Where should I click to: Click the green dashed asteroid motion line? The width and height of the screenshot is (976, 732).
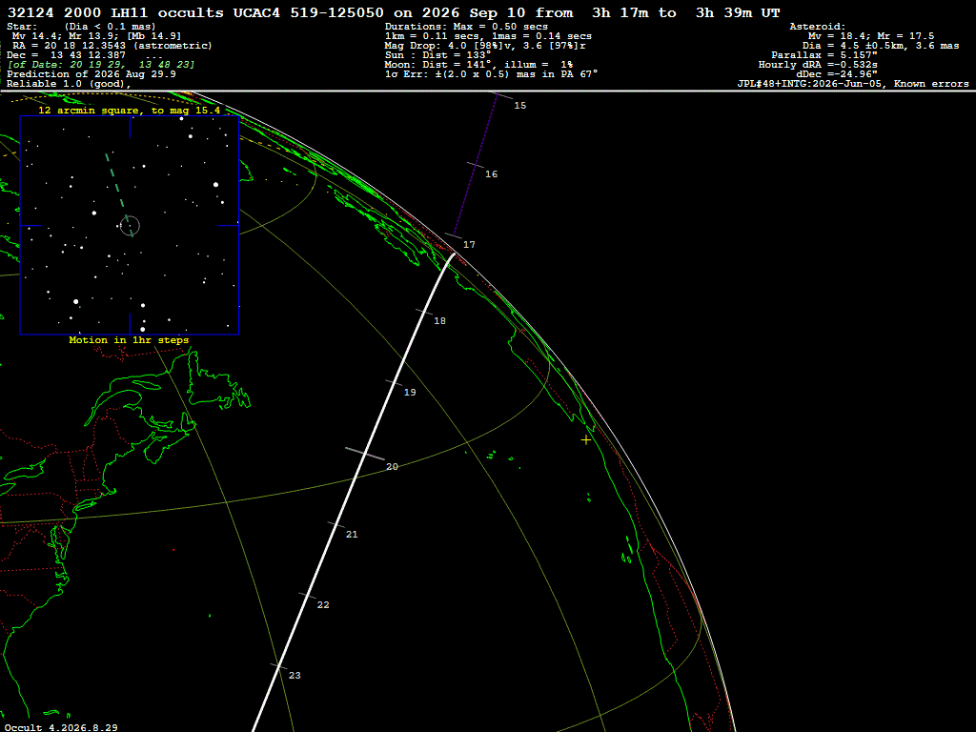118,191
